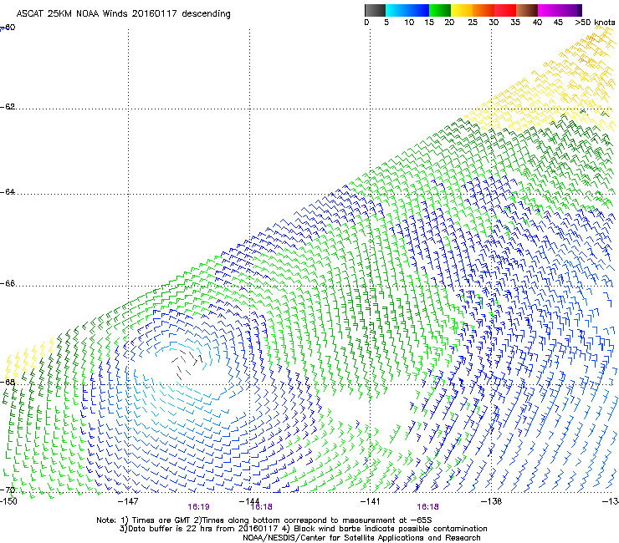Click the yellow 20-25 knots legend swatch
This screenshot has width=619, height=543.
pyautogui.click(x=462, y=10)
